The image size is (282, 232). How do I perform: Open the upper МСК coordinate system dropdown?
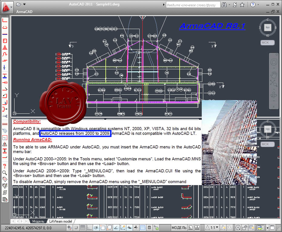pos(267,43)
